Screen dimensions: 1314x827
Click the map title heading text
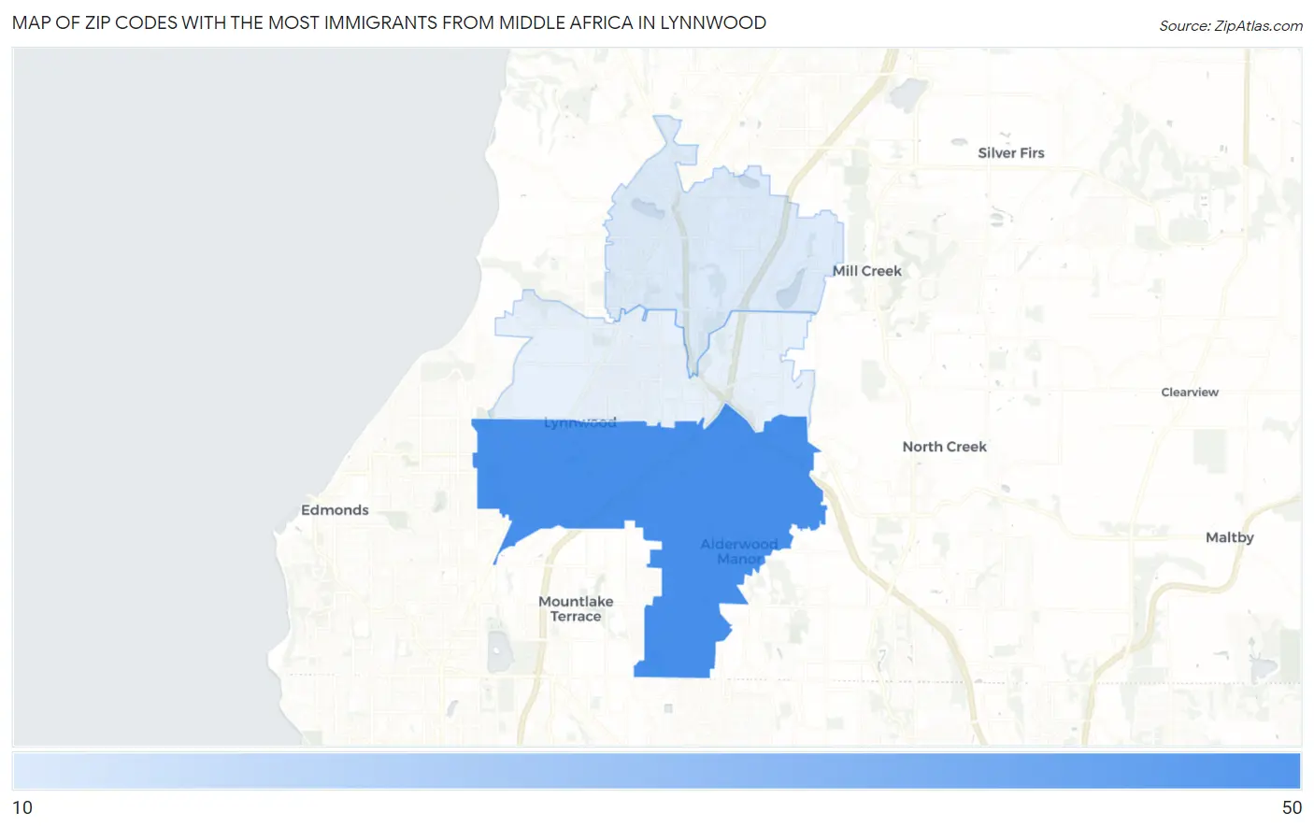click(389, 23)
